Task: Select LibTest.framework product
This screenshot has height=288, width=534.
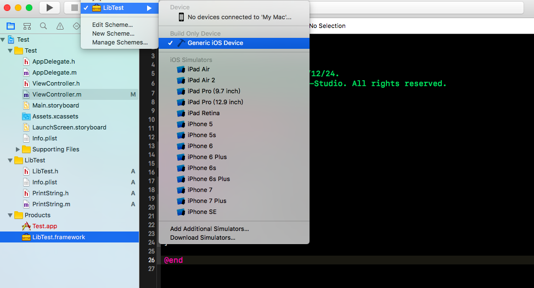Action: point(70,237)
